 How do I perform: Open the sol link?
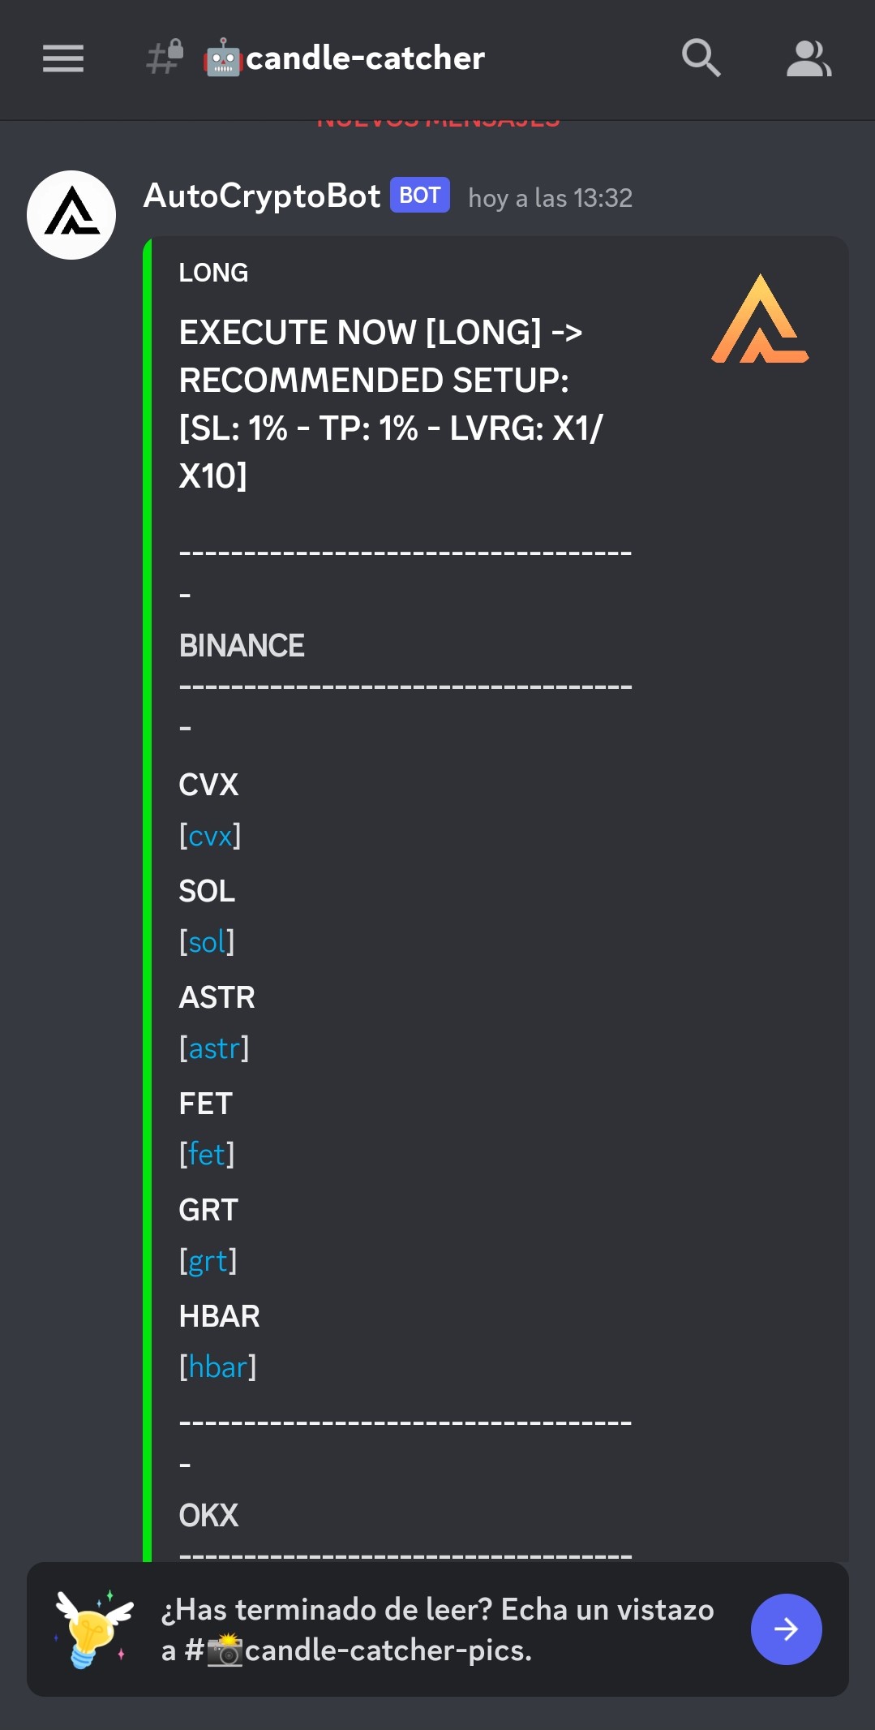click(x=207, y=942)
